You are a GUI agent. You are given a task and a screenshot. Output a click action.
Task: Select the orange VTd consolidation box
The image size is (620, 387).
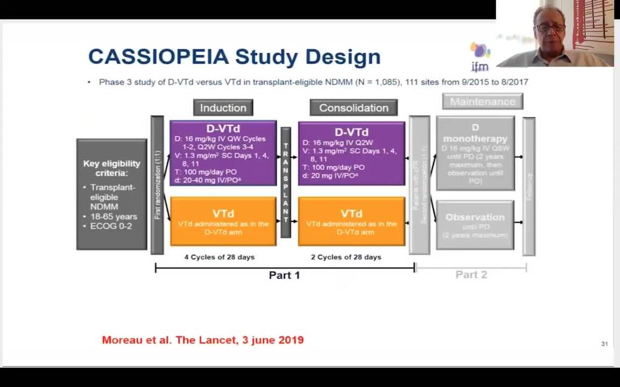click(351, 221)
